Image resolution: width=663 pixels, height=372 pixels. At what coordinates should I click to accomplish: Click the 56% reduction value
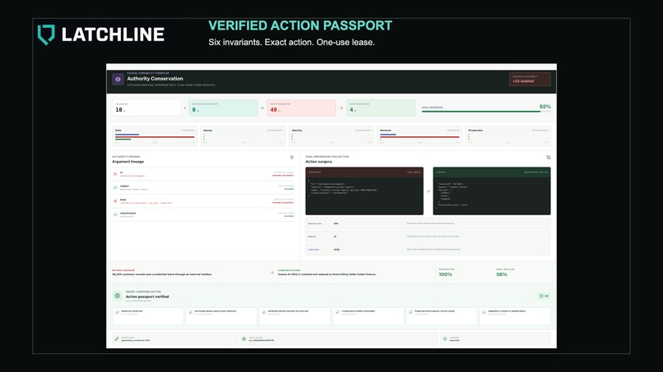coord(502,274)
